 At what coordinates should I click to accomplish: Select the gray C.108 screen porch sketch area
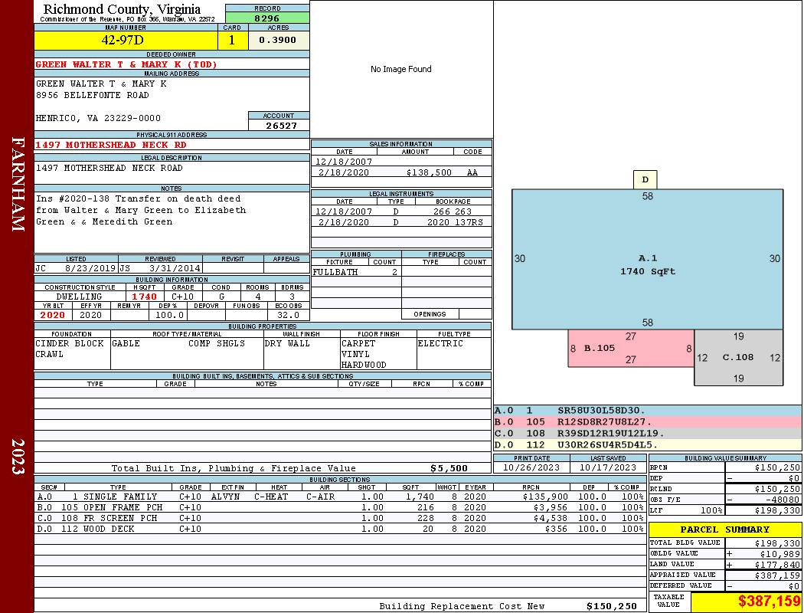click(x=738, y=358)
